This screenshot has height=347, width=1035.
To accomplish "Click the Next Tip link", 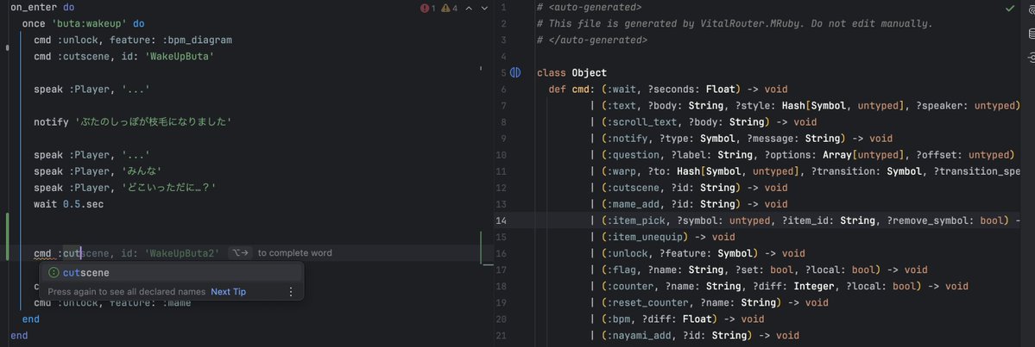I will 229,291.
